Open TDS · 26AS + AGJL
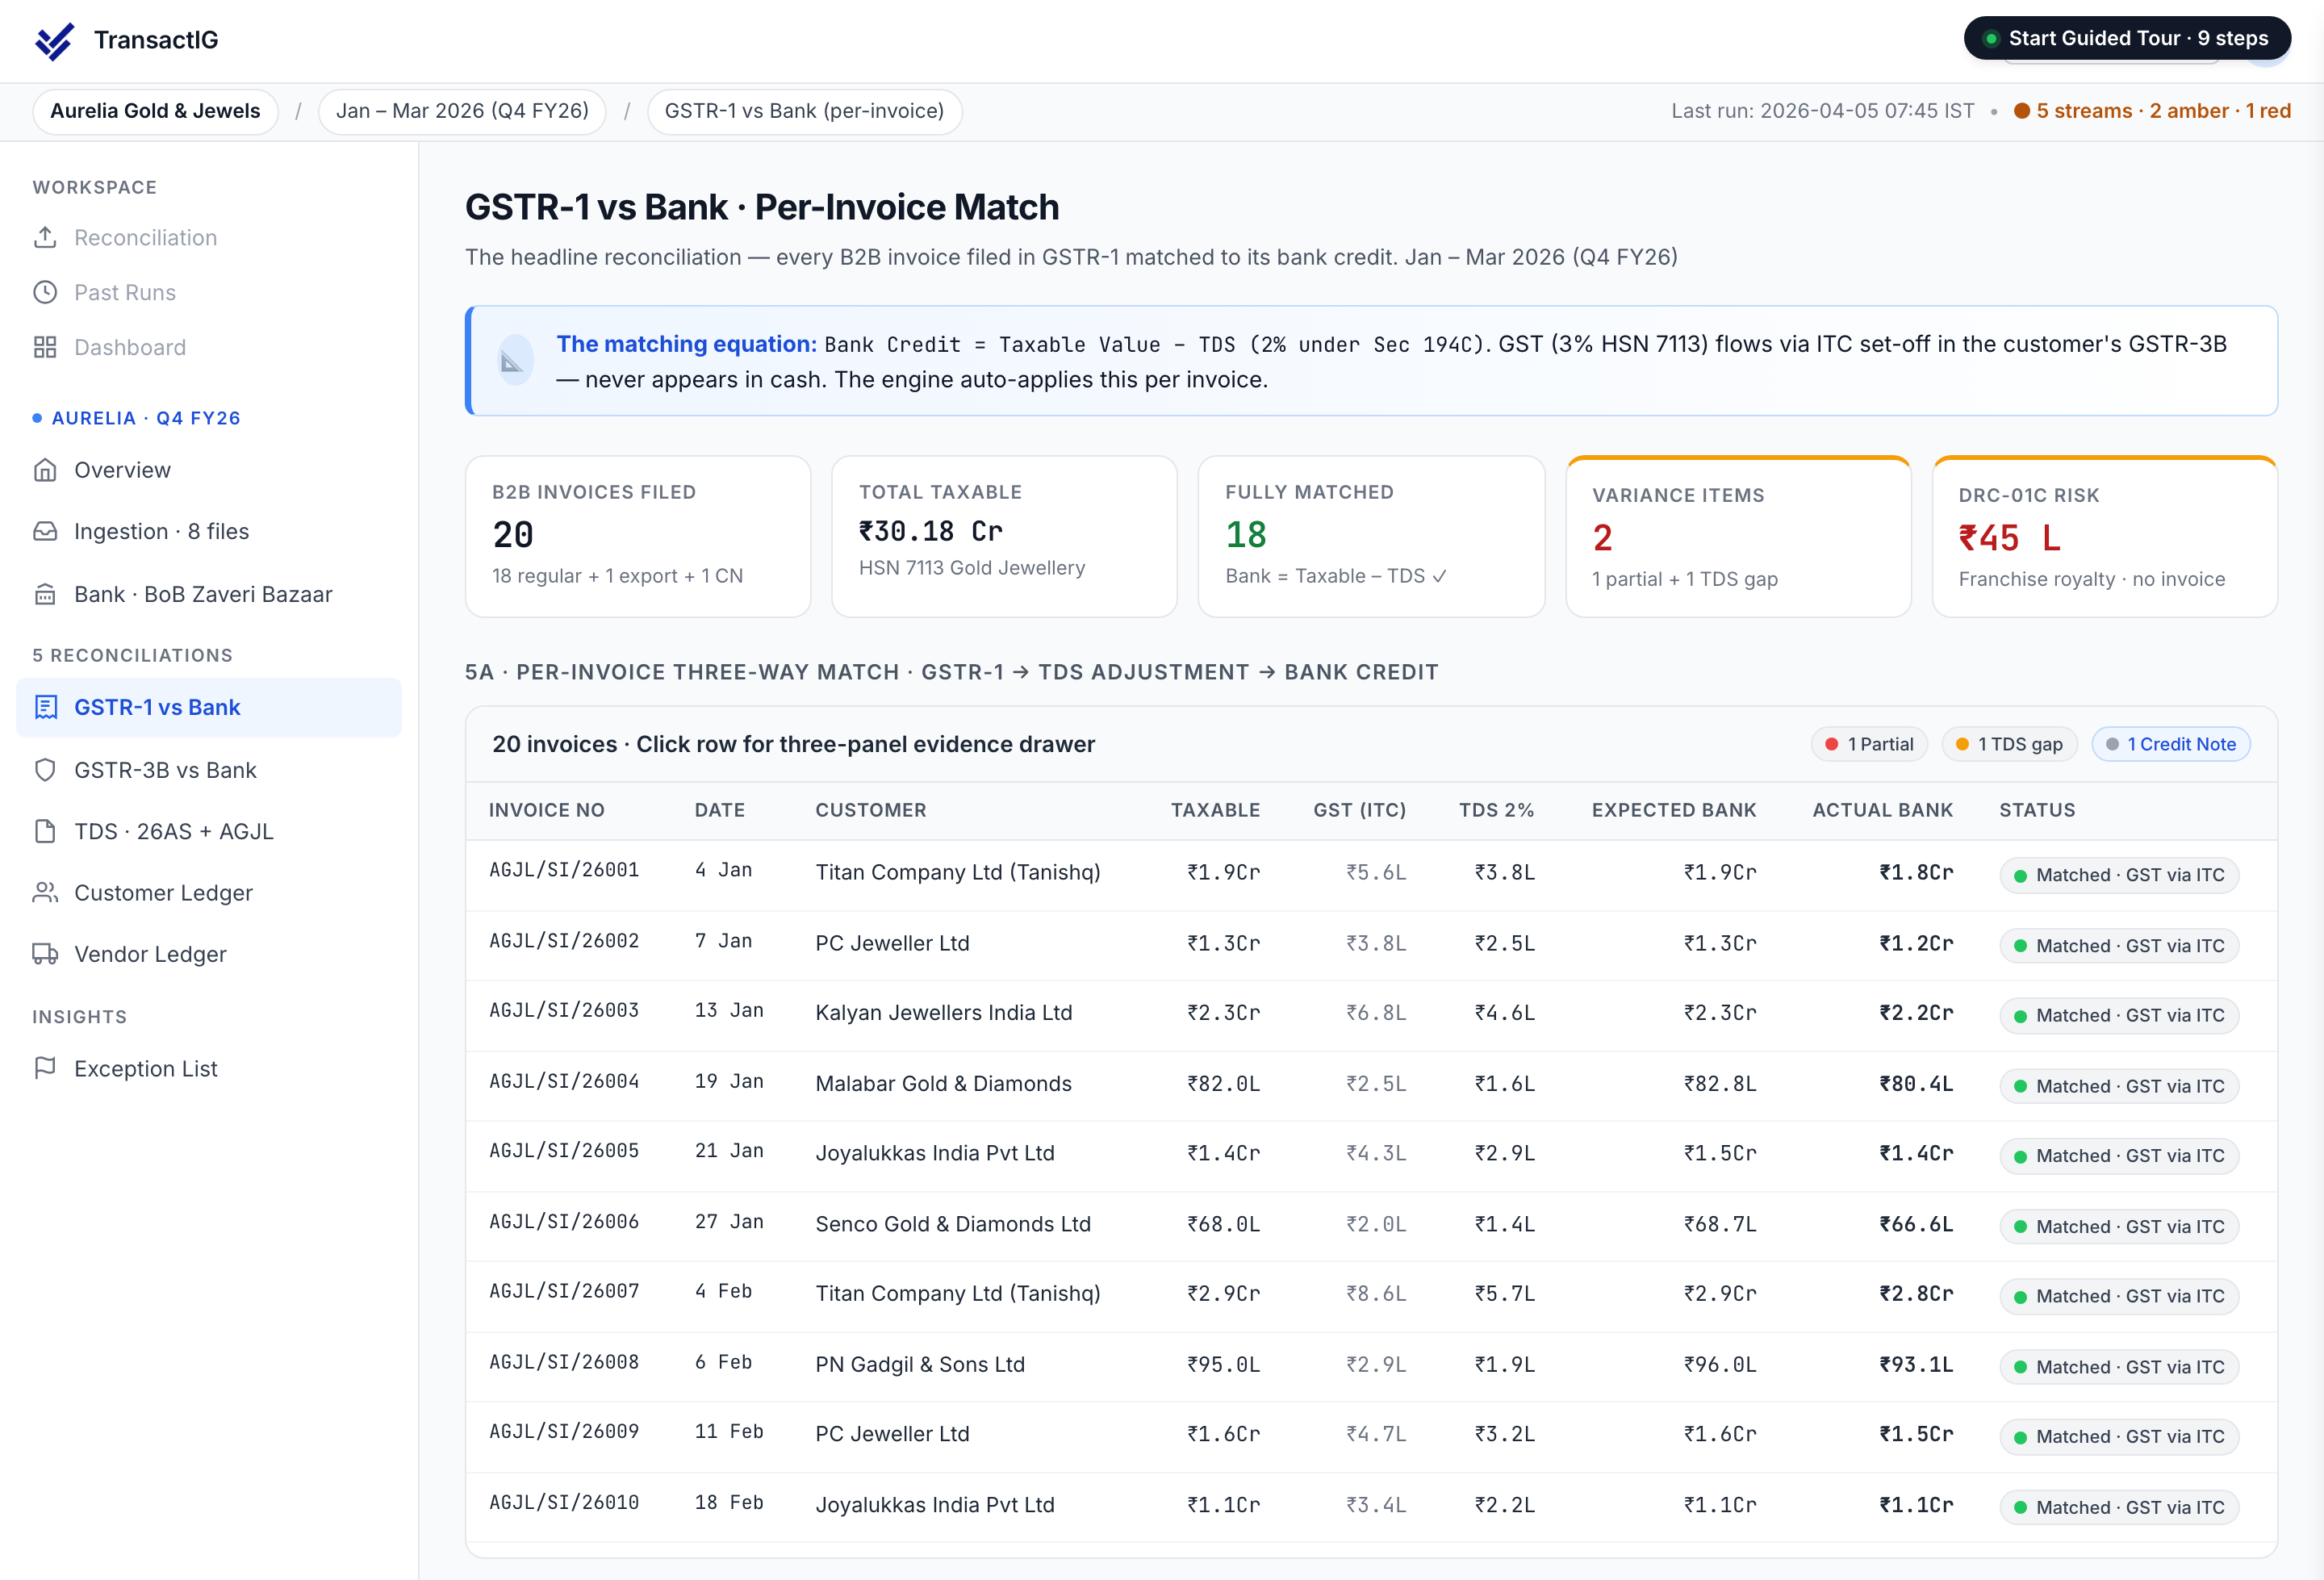This screenshot has width=2324, height=1580. [x=208, y=831]
